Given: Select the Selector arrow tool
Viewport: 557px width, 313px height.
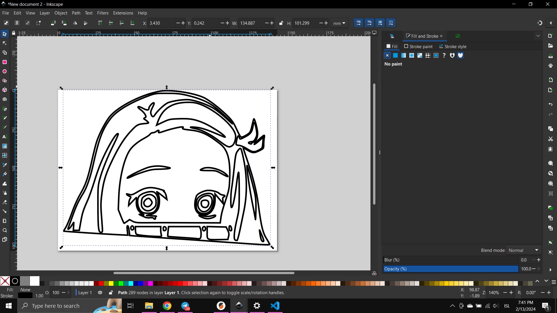Looking at the screenshot, I should (x=5, y=34).
